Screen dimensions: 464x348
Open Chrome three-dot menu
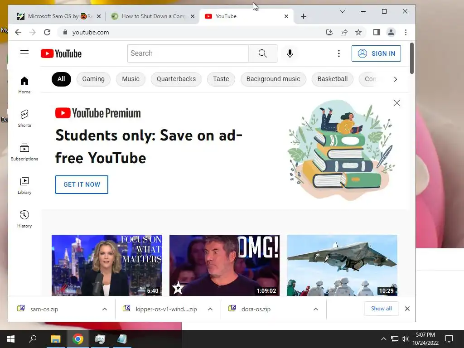pyautogui.click(x=406, y=32)
